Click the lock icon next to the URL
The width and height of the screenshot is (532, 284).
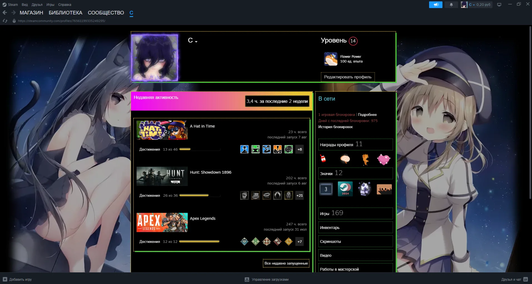(14, 21)
